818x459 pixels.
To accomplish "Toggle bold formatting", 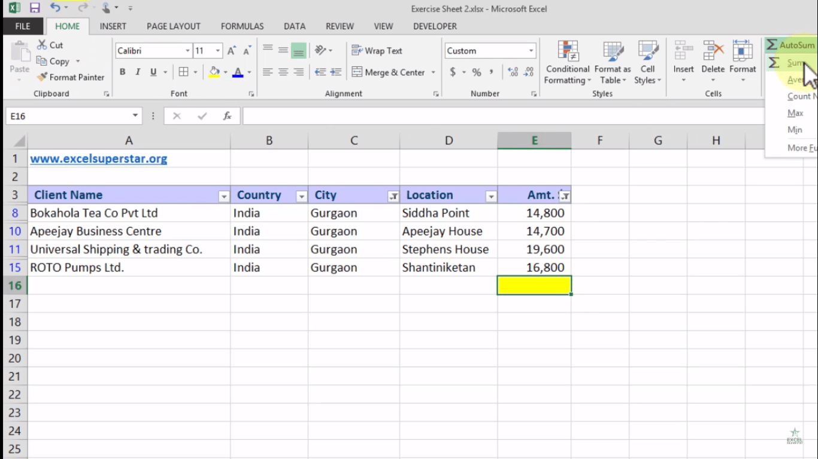I will point(122,72).
